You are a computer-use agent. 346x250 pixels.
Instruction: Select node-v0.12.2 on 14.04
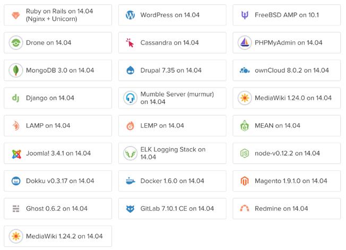click(x=287, y=153)
